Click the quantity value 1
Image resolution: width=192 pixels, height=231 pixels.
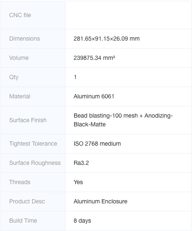point(75,77)
